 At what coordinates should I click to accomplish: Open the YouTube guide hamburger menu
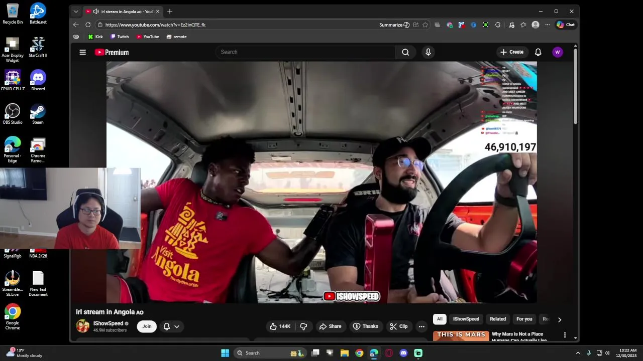(x=82, y=52)
